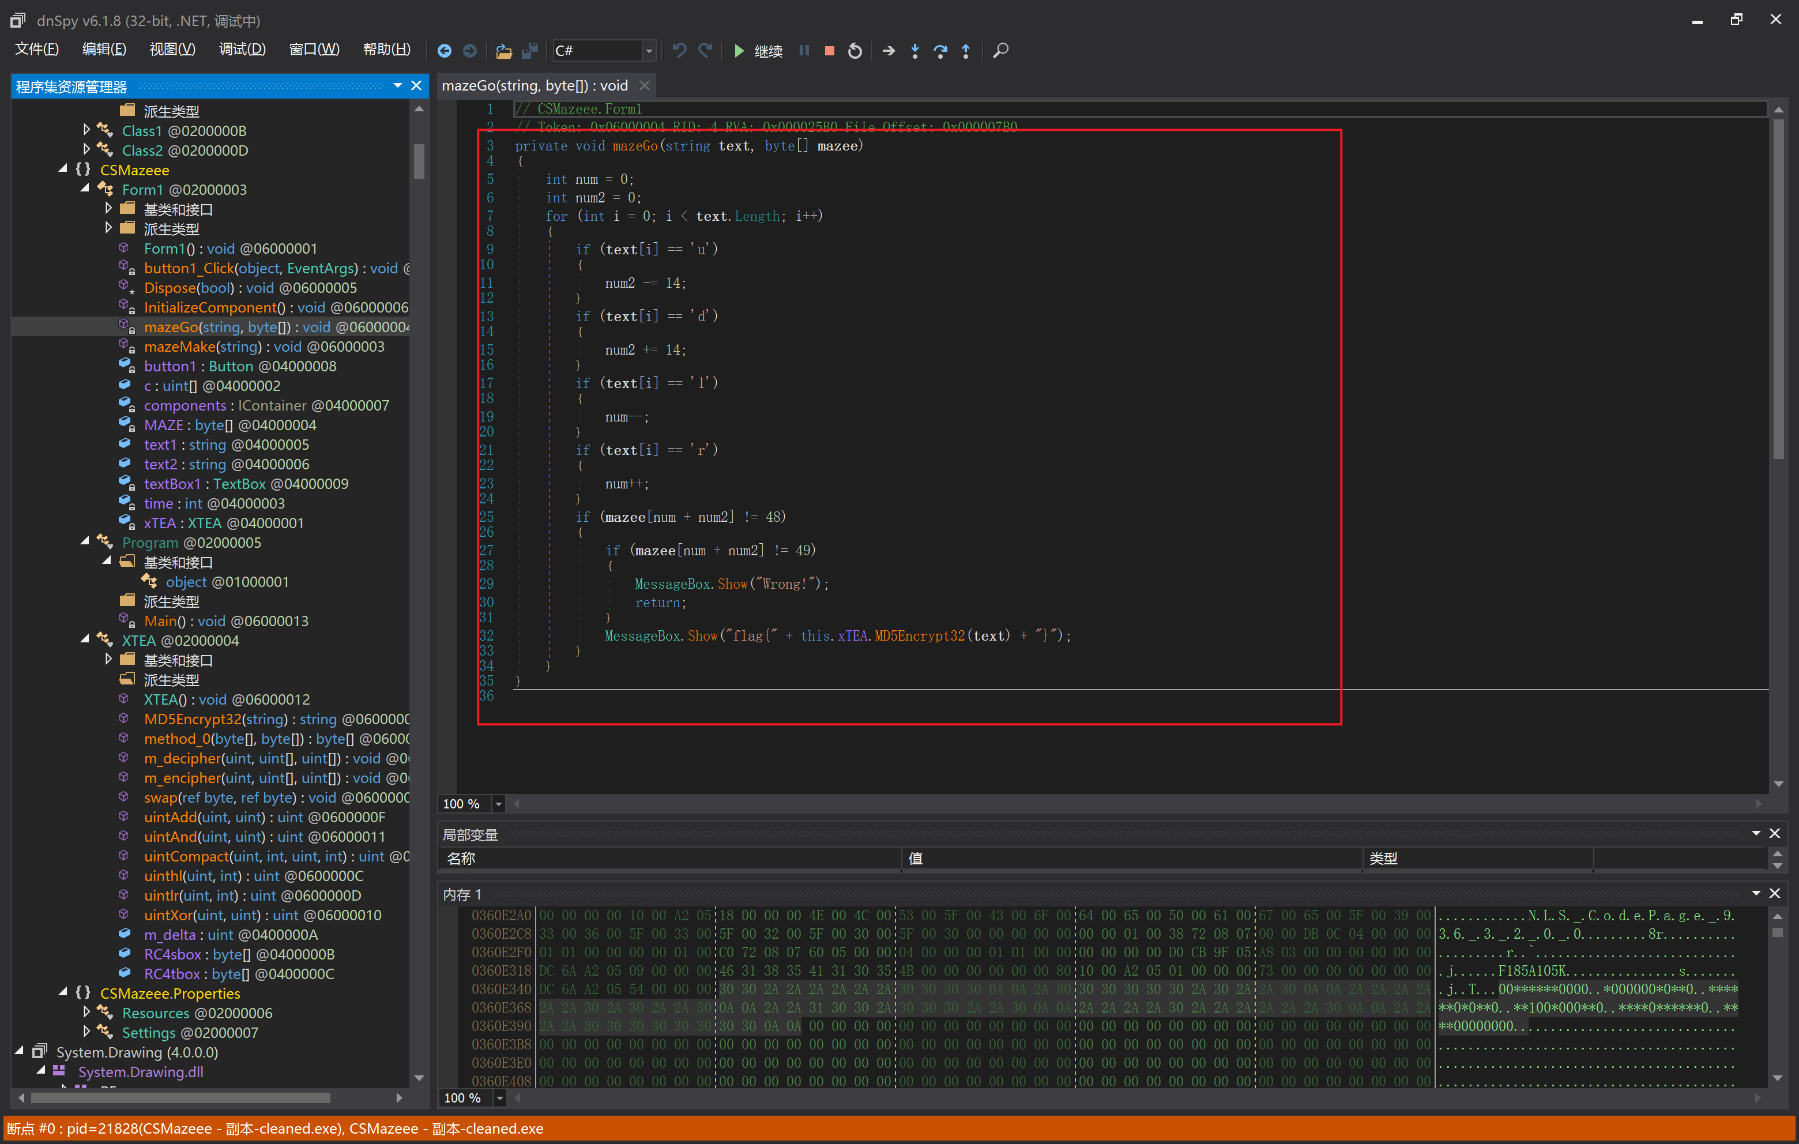The image size is (1799, 1144).
Task: Open the 窗口(W) menu
Action: (314, 50)
